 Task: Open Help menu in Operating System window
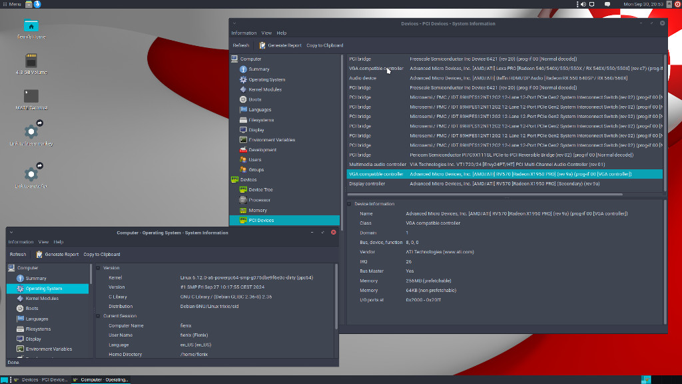point(59,242)
